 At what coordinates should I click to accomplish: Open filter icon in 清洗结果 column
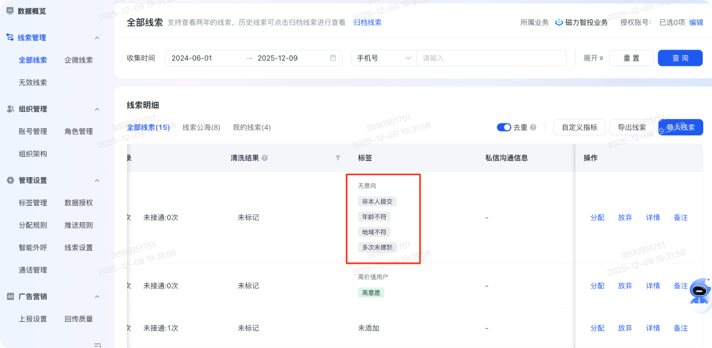[x=338, y=158]
